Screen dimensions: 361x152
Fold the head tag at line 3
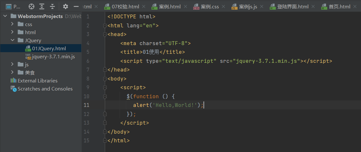[x=105, y=34]
